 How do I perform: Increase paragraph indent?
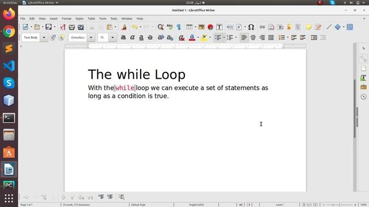[x=314, y=37]
